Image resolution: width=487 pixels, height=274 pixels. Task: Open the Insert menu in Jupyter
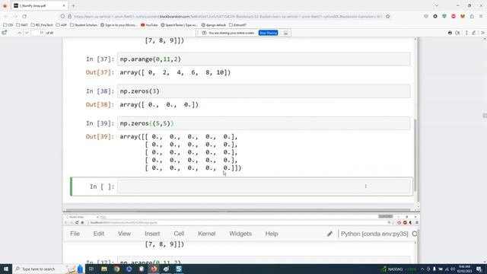(152, 234)
